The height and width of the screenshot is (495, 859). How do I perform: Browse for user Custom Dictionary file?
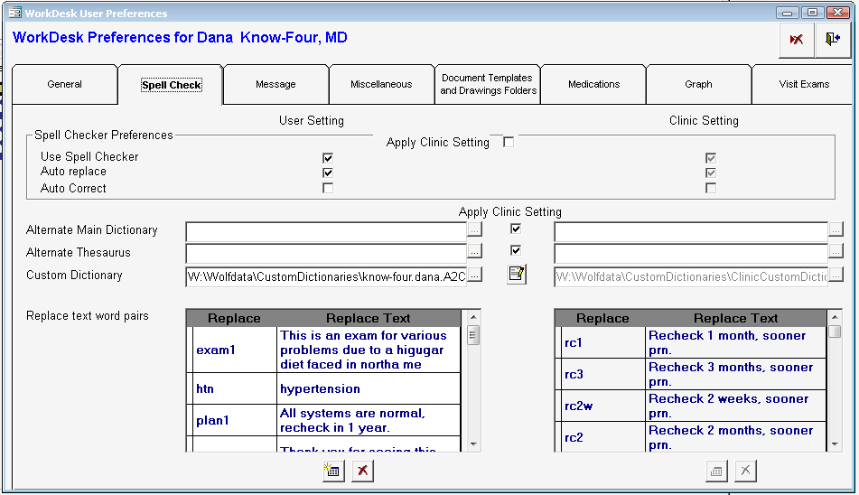[x=474, y=275]
